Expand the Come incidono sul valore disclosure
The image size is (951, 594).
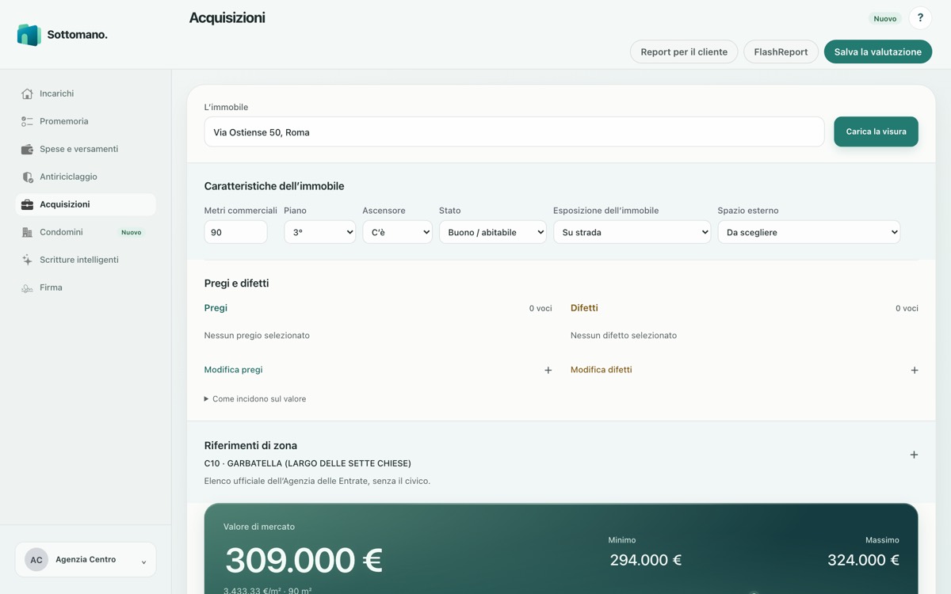coord(255,399)
